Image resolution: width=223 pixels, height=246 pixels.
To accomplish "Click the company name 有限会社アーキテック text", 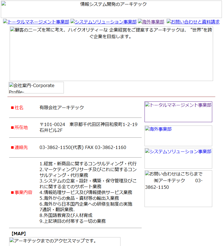I will [x=62, y=108].
